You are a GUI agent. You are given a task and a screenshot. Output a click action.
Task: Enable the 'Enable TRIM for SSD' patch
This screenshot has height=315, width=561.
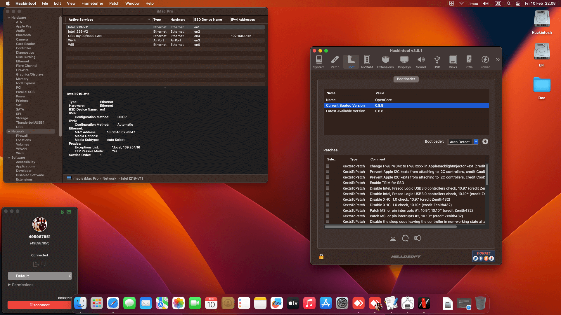tap(328, 183)
